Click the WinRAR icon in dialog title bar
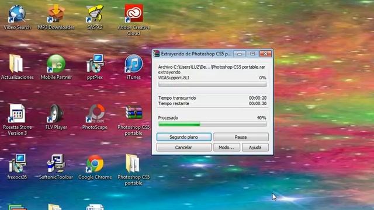This screenshot has width=374, height=210. pos(156,54)
